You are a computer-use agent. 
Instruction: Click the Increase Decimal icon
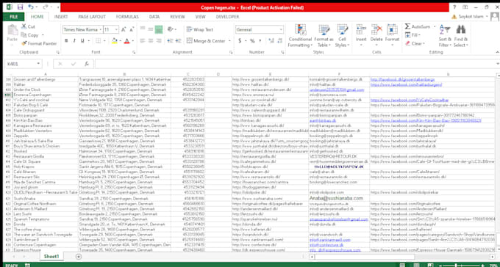point(271,41)
